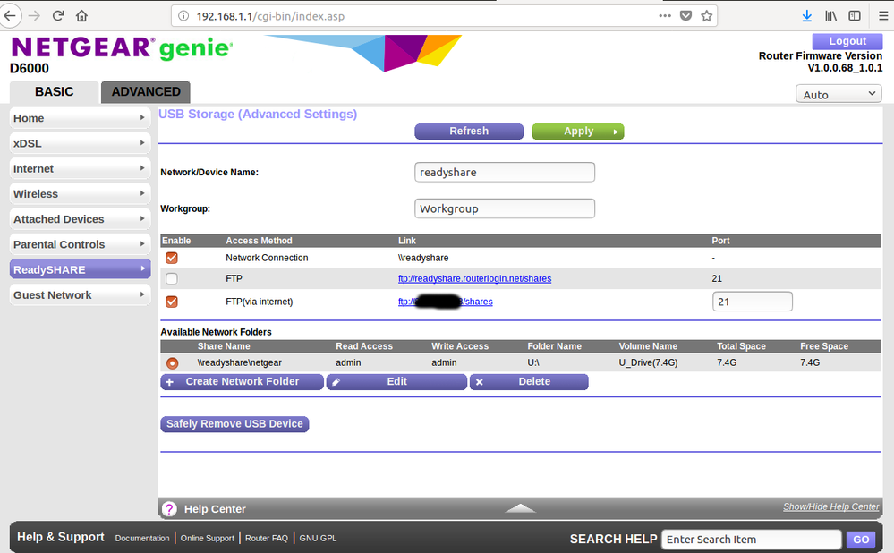
Task: Select the \\readyshare\netgear share radio button
Action: tap(172, 362)
